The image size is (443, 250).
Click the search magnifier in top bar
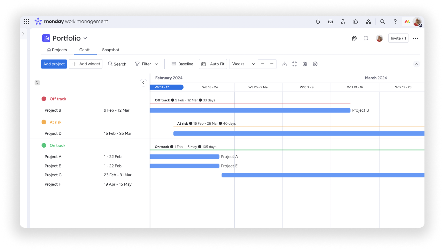tap(382, 22)
